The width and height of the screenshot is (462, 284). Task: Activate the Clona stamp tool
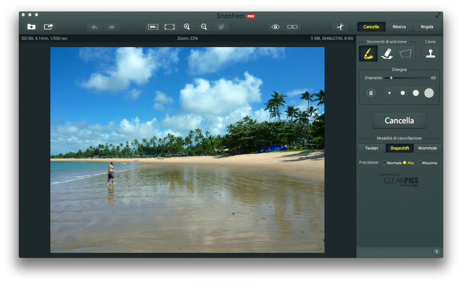431,53
